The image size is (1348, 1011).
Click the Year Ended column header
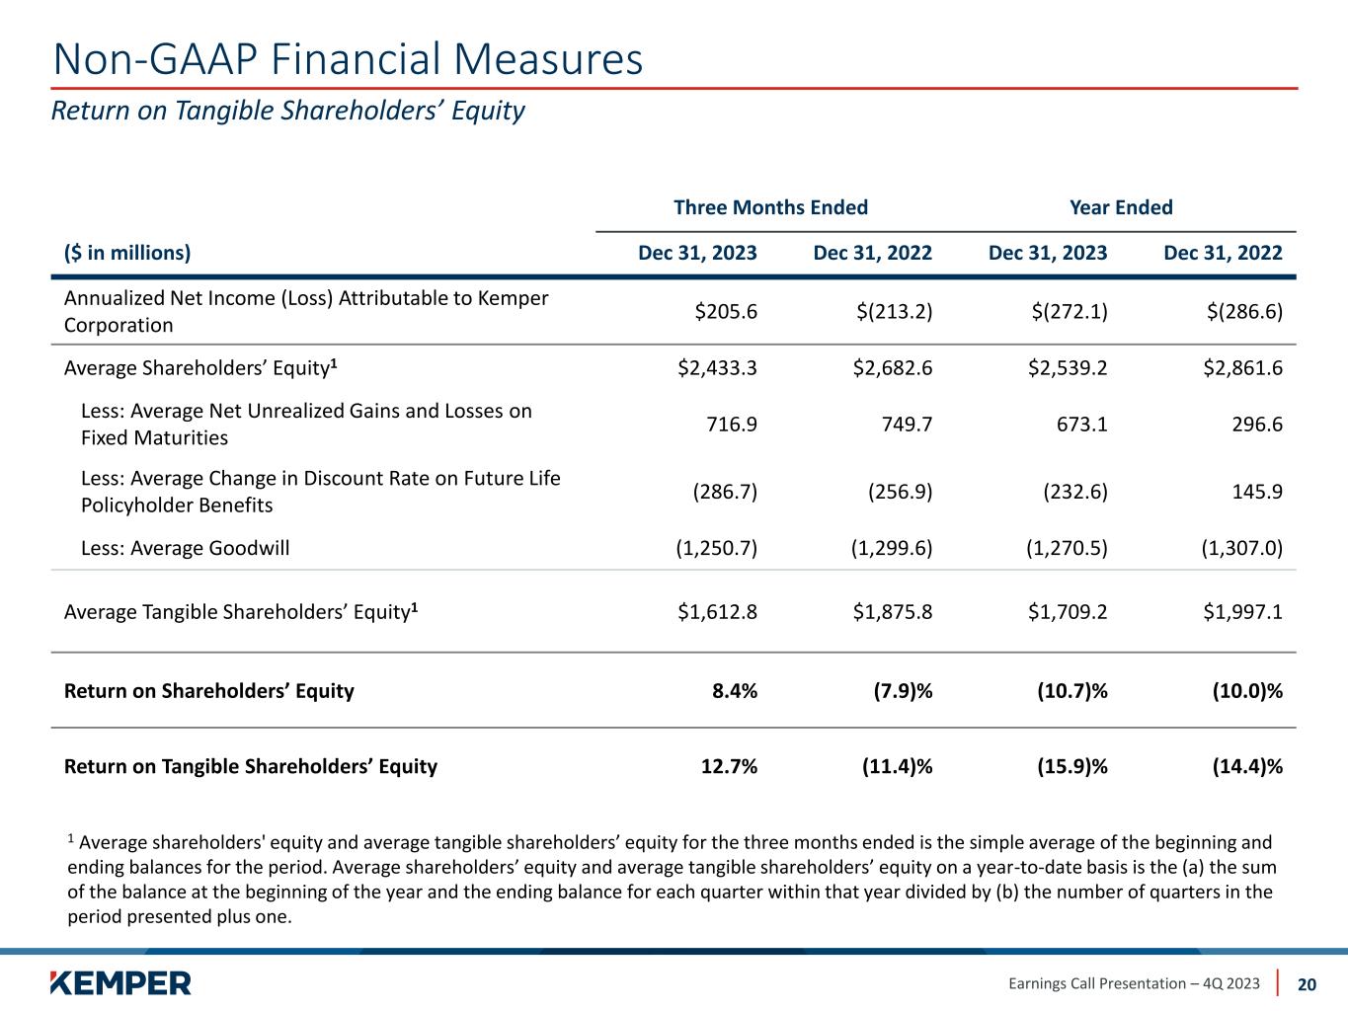(1121, 207)
